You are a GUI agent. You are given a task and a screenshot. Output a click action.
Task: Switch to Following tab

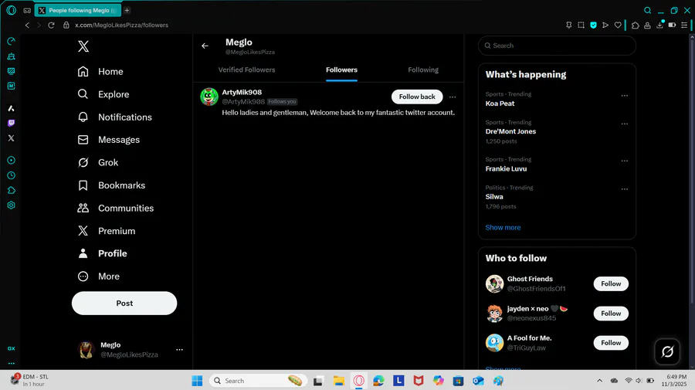click(x=423, y=70)
